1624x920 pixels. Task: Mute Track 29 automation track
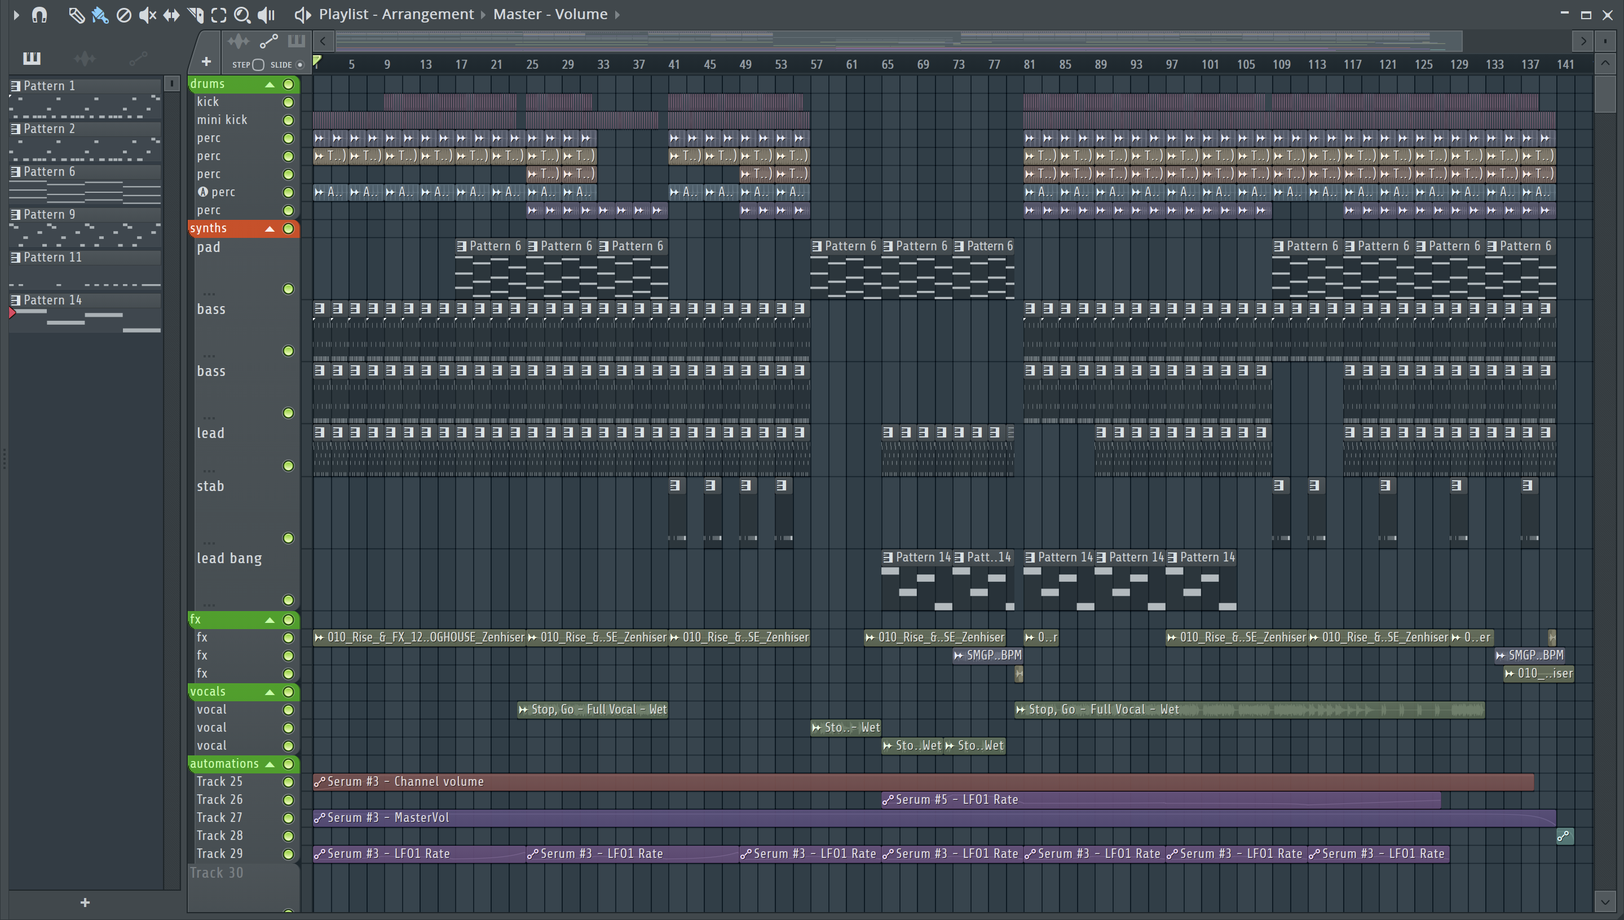(x=288, y=853)
